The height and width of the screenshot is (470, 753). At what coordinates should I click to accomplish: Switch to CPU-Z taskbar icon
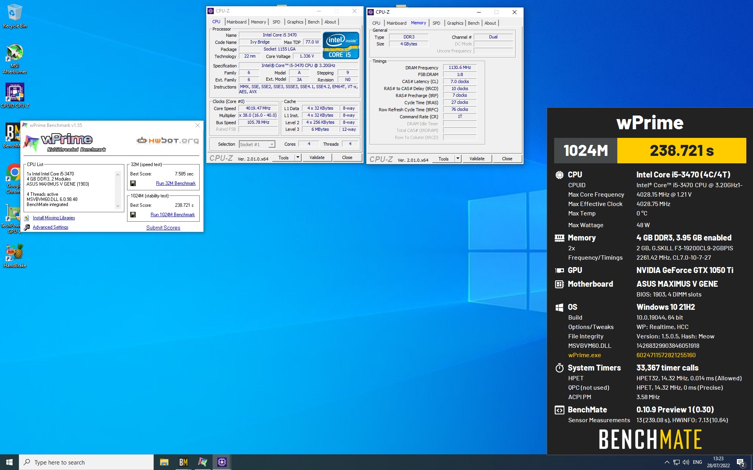[x=222, y=462]
